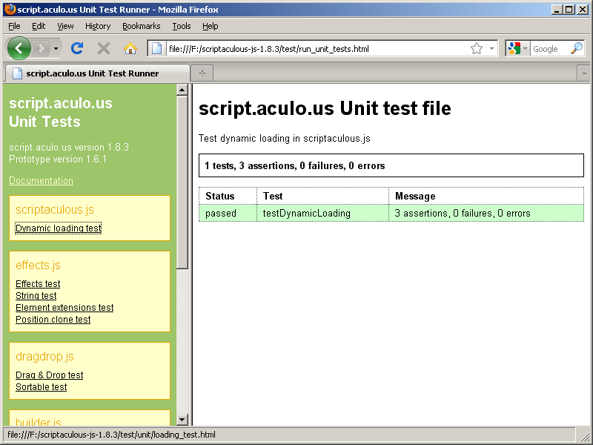Reload the page with the blue refresh icon
Screen dimensions: 593x445
[77, 48]
